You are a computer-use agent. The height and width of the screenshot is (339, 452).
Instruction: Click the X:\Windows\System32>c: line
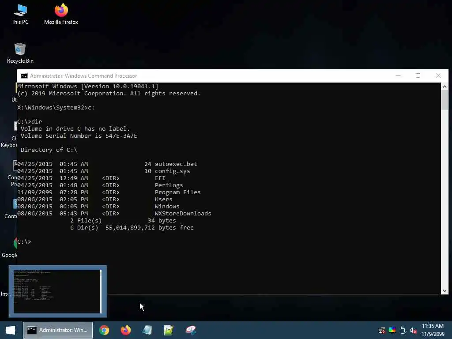56,108
